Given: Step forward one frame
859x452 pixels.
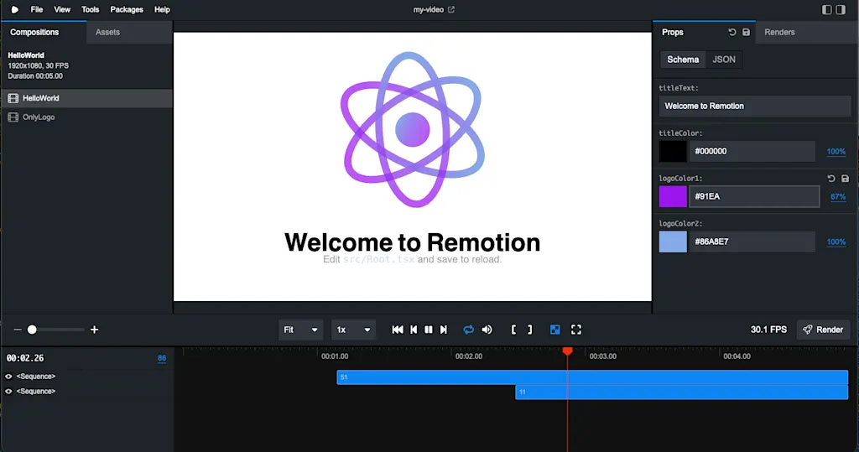Looking at the screenshot, I should pyautogui.click(x=444, y=330).
